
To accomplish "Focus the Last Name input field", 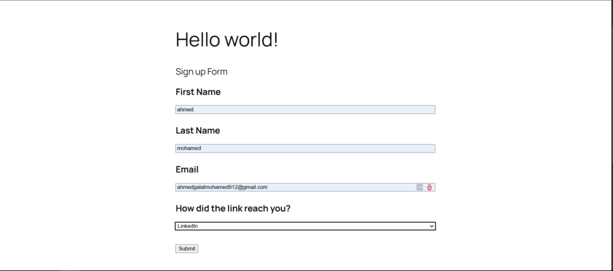I will (x=305, y=148).
